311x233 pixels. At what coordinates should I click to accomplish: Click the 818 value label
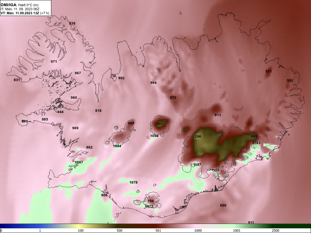tap(98, 111)
